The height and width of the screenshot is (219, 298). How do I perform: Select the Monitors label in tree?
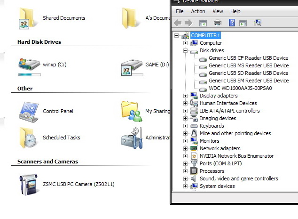[x=210, y=141]
